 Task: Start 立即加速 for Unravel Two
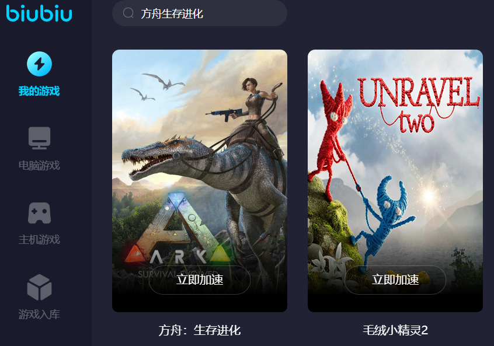point(395,280)
